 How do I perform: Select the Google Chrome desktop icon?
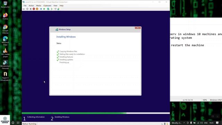click(6, 29)
